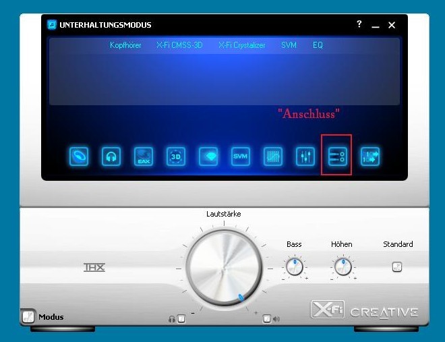Click the X-Fi logo badge
Image resolution: width=445 pixels, height=342 pixels.
click(328, 310)
